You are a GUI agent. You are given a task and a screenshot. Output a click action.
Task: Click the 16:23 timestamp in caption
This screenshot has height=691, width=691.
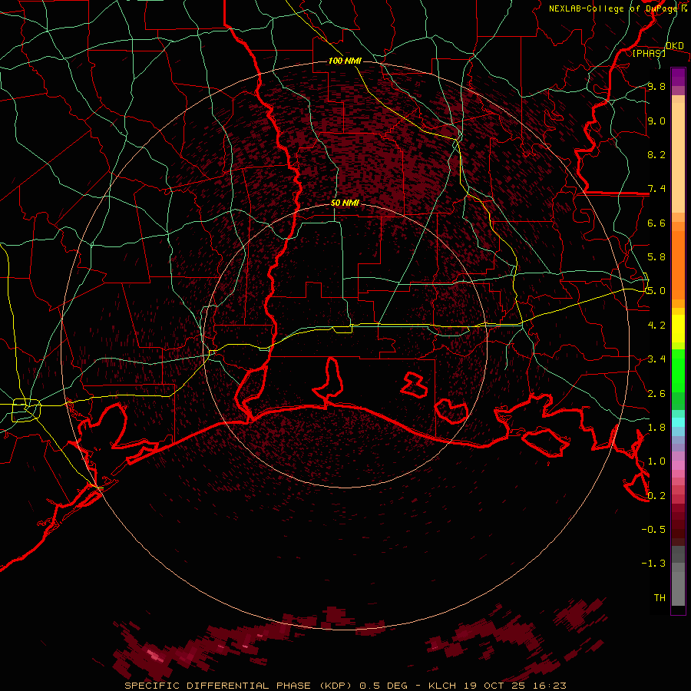550,686
